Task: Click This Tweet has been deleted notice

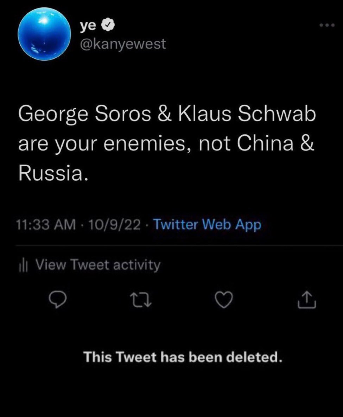Action: pos(183,357)
